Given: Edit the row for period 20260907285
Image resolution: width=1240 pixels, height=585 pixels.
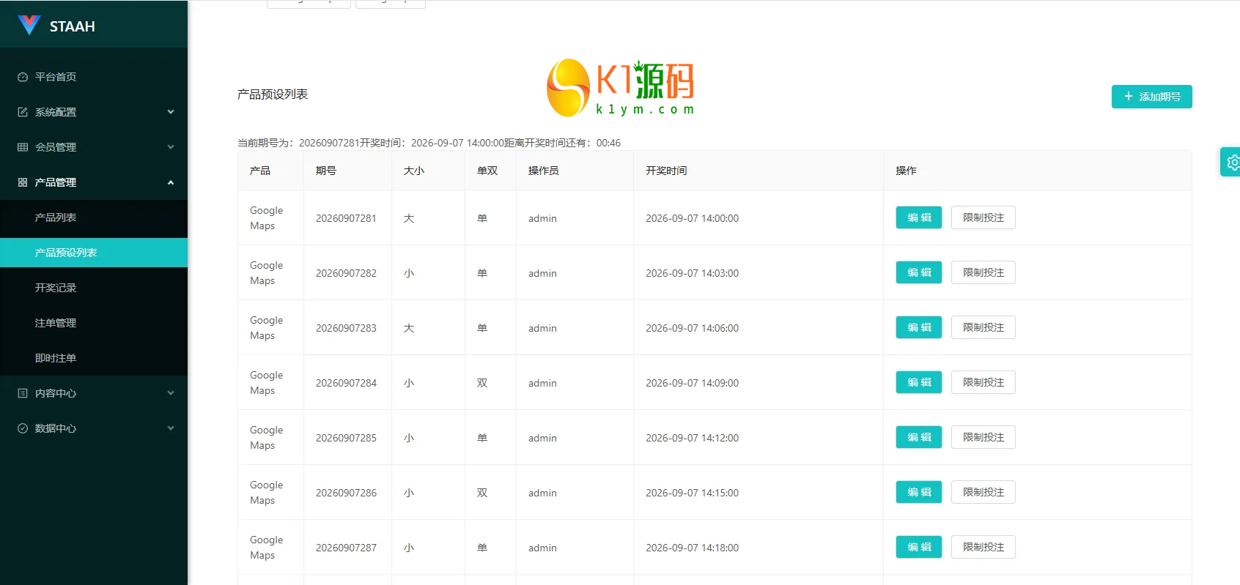Looking at the screenshot, I should pyautogui.click(x=919, y=437).
